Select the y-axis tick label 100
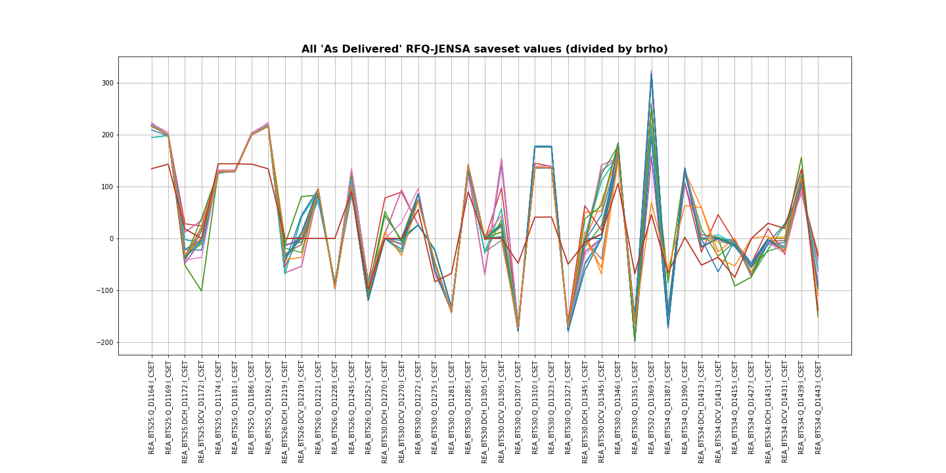This screenshot has height=473, width=946. (107, 187)
